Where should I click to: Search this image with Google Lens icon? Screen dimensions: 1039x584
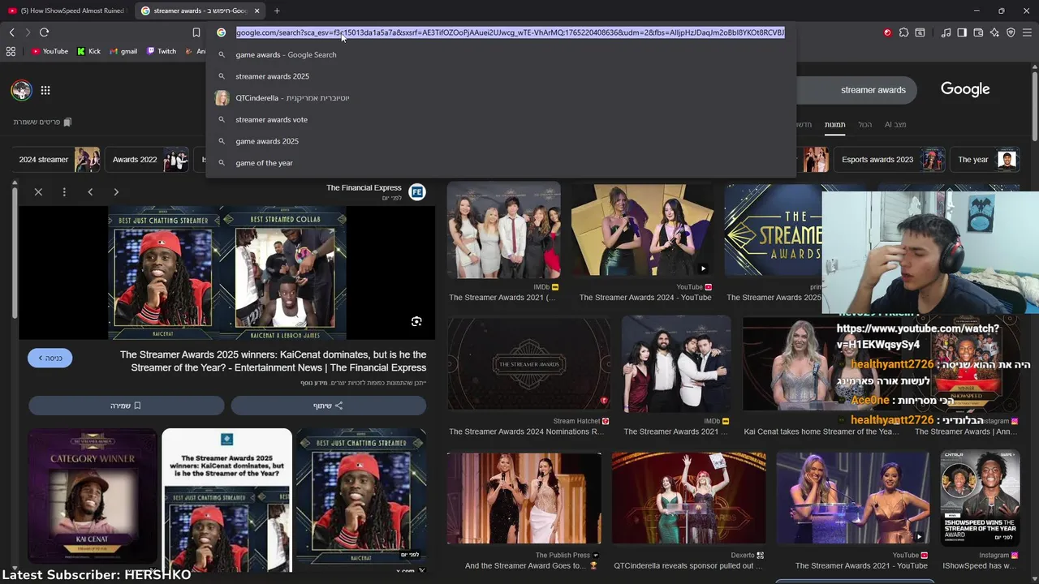[x=416, y=322]
